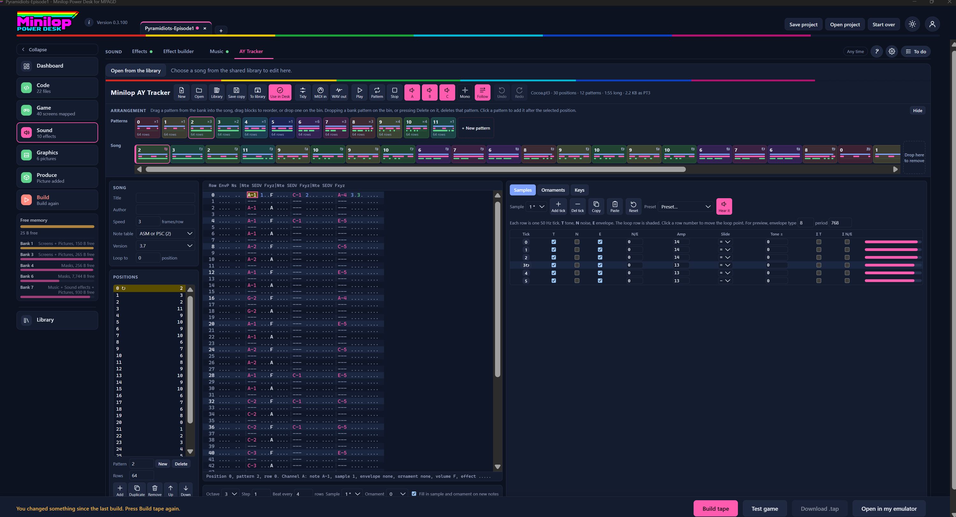Viewport: 956px width, 517px height.
Task: Switch on Mono output
Action: [x=465, y=92]
